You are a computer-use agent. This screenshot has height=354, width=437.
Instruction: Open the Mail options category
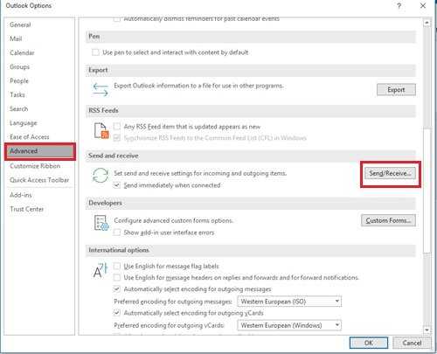[16, 38]
